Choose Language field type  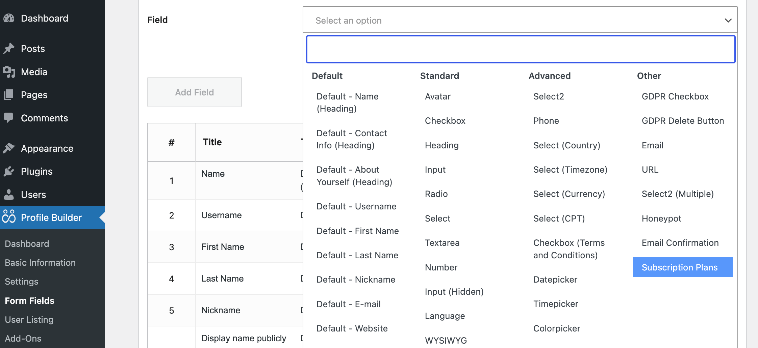click(x=445, y=316)
